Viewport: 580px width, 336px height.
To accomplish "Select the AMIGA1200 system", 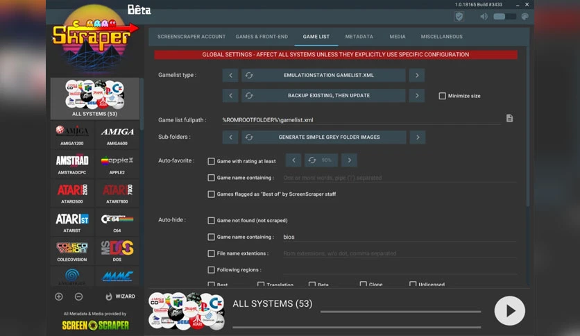I will tap(72, 135).
